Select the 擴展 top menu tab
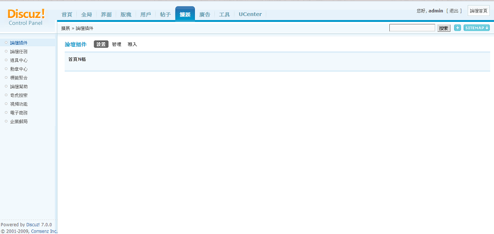This screenshot has height=234, width=494. point(185,14)
